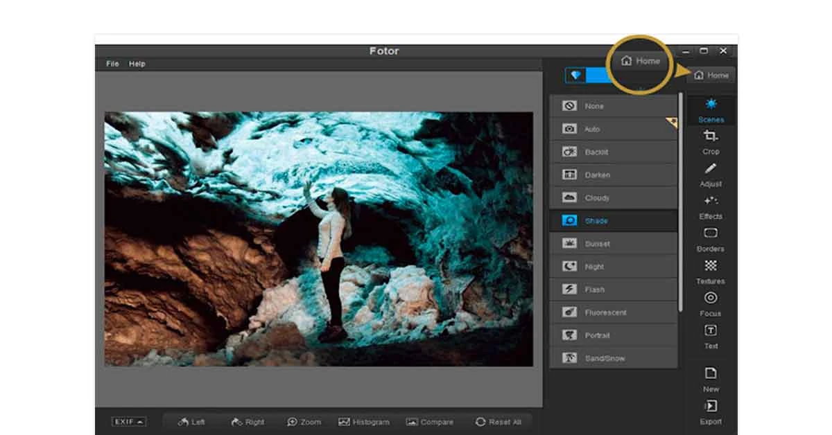832x435 pixels.
Task: Select the Focus tool
Action: click(711, 303)
